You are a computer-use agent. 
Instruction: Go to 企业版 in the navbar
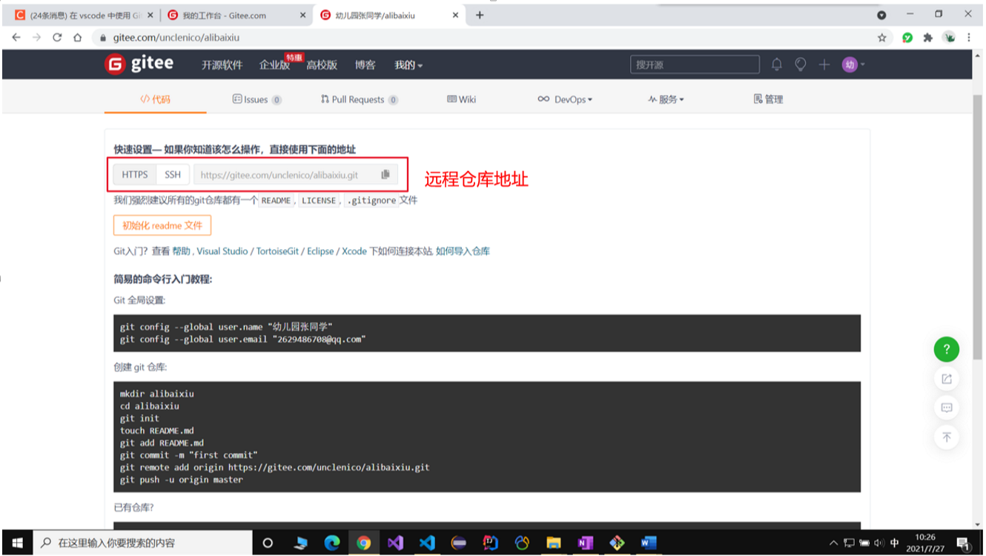click(x=274, y=65)
